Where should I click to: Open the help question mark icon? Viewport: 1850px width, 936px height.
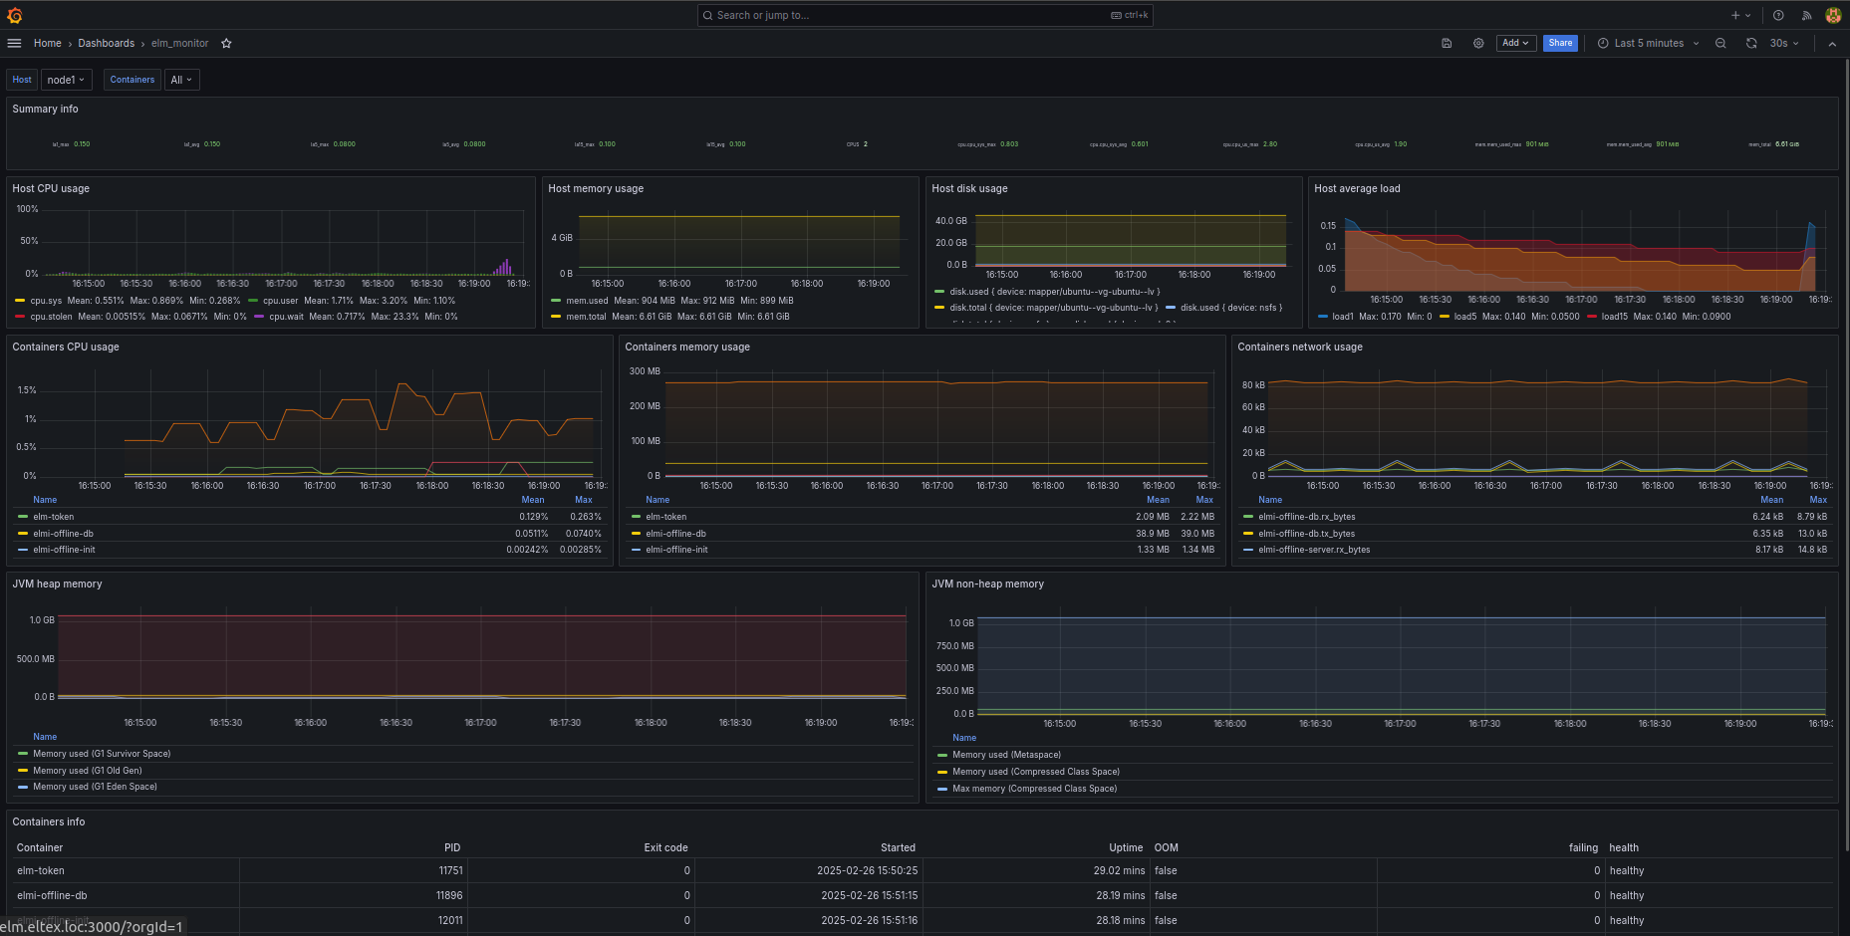click(1778, 15)
